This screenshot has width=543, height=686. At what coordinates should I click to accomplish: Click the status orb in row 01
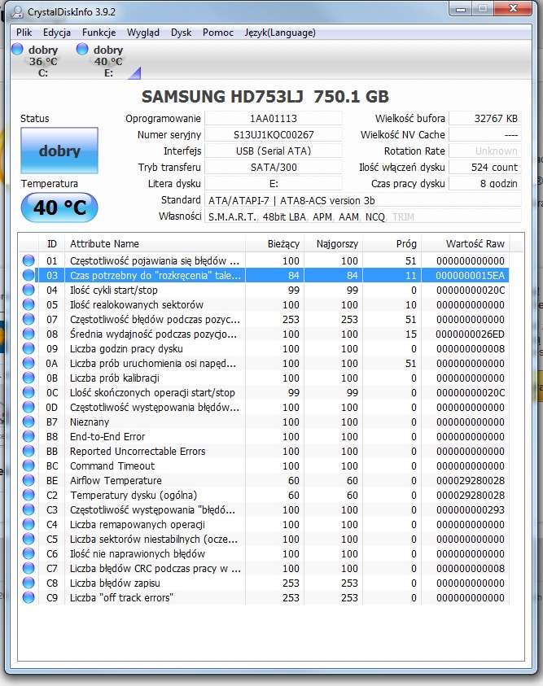click(28, 260)
